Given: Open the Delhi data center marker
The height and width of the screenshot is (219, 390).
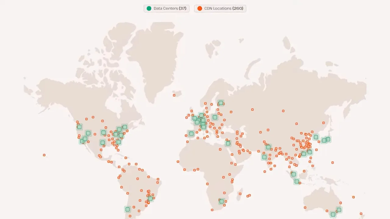Looking at the screenshot, I should [x=268, y=147].
